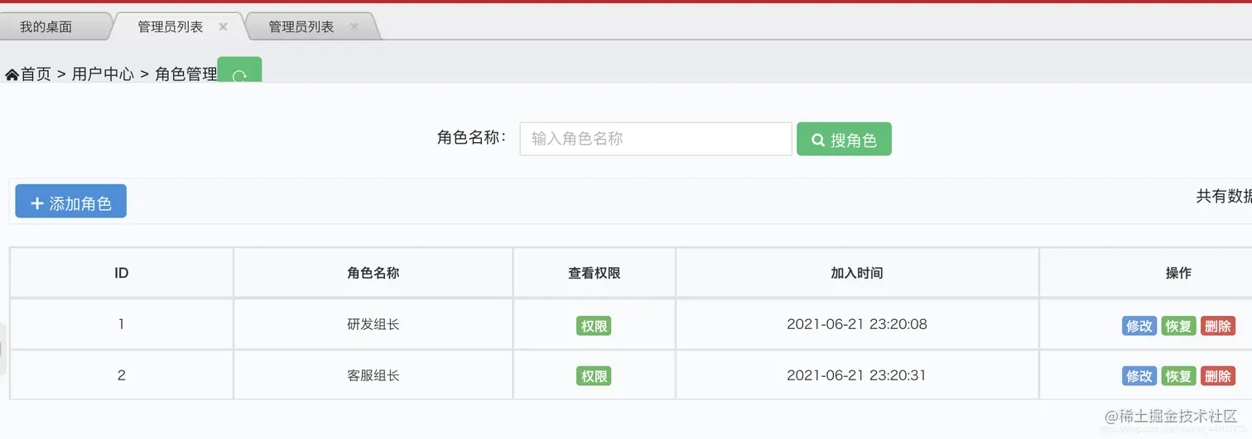Viewport: 1252px width, 439px height.
Task: Click the sidebar collapse handle at left edge
Action: 2,349
